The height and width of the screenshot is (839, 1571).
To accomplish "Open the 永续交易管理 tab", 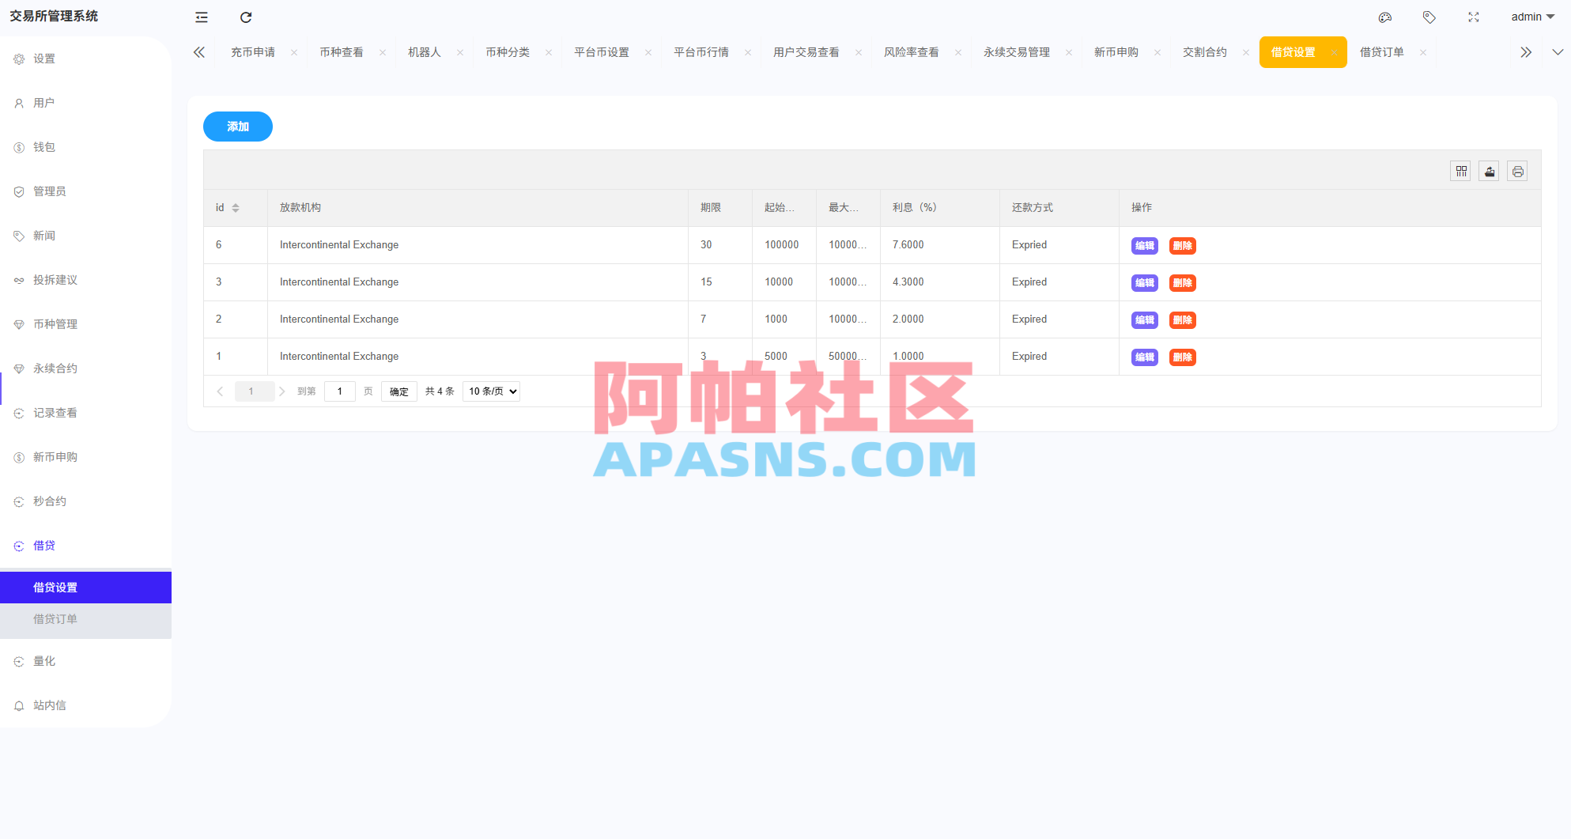I will coord(1017,51).
